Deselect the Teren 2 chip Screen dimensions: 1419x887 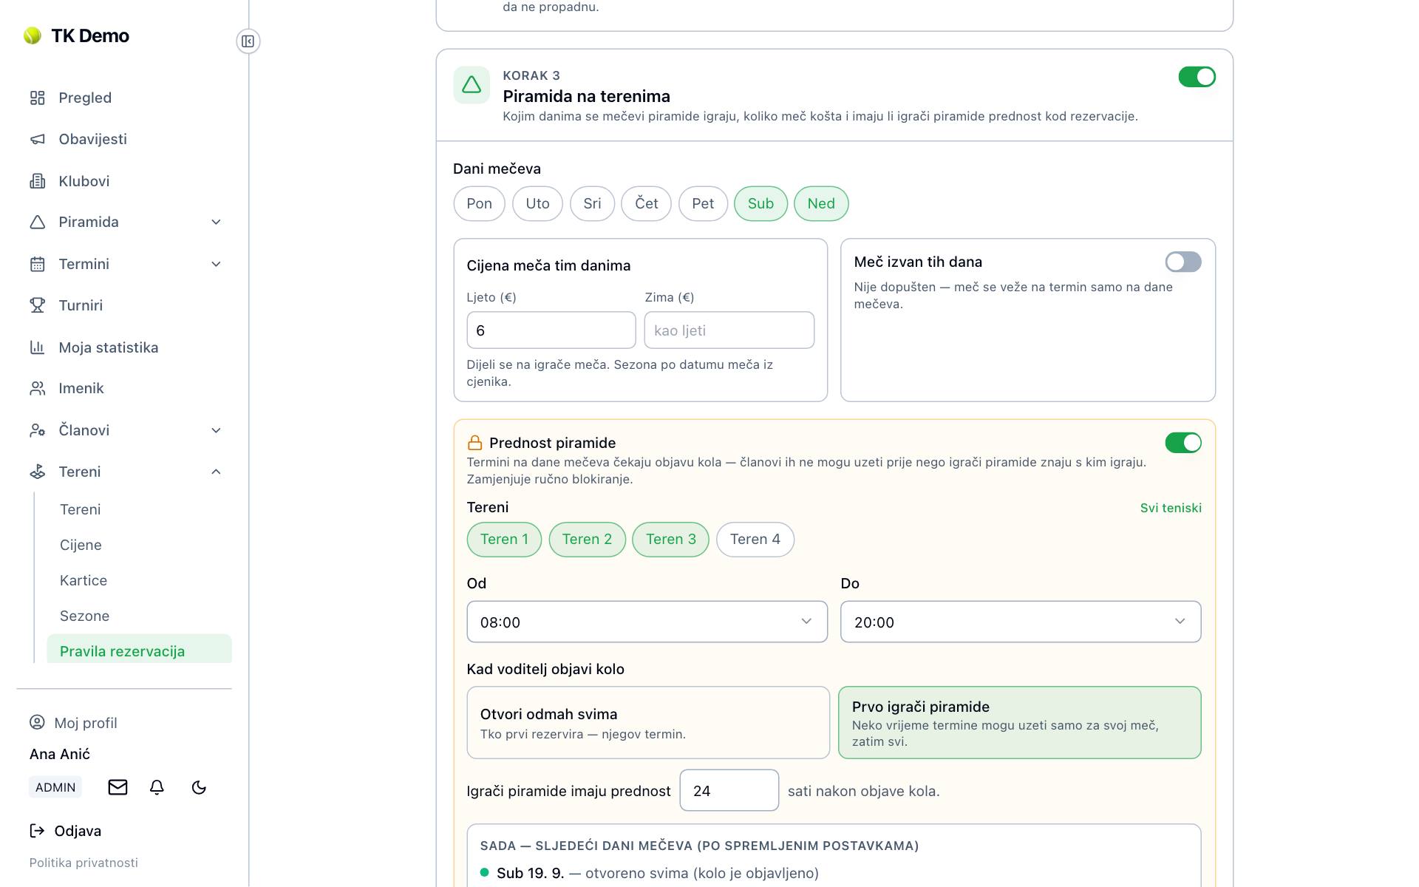[587, 540]
